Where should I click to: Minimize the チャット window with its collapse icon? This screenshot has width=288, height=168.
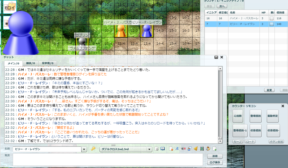216,57
